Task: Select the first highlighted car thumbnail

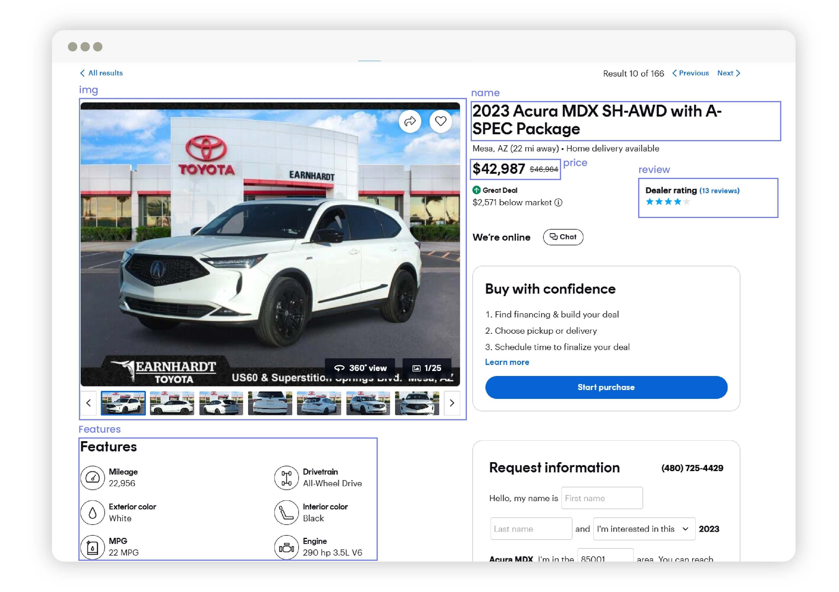Action: click(x=123, y=403)
